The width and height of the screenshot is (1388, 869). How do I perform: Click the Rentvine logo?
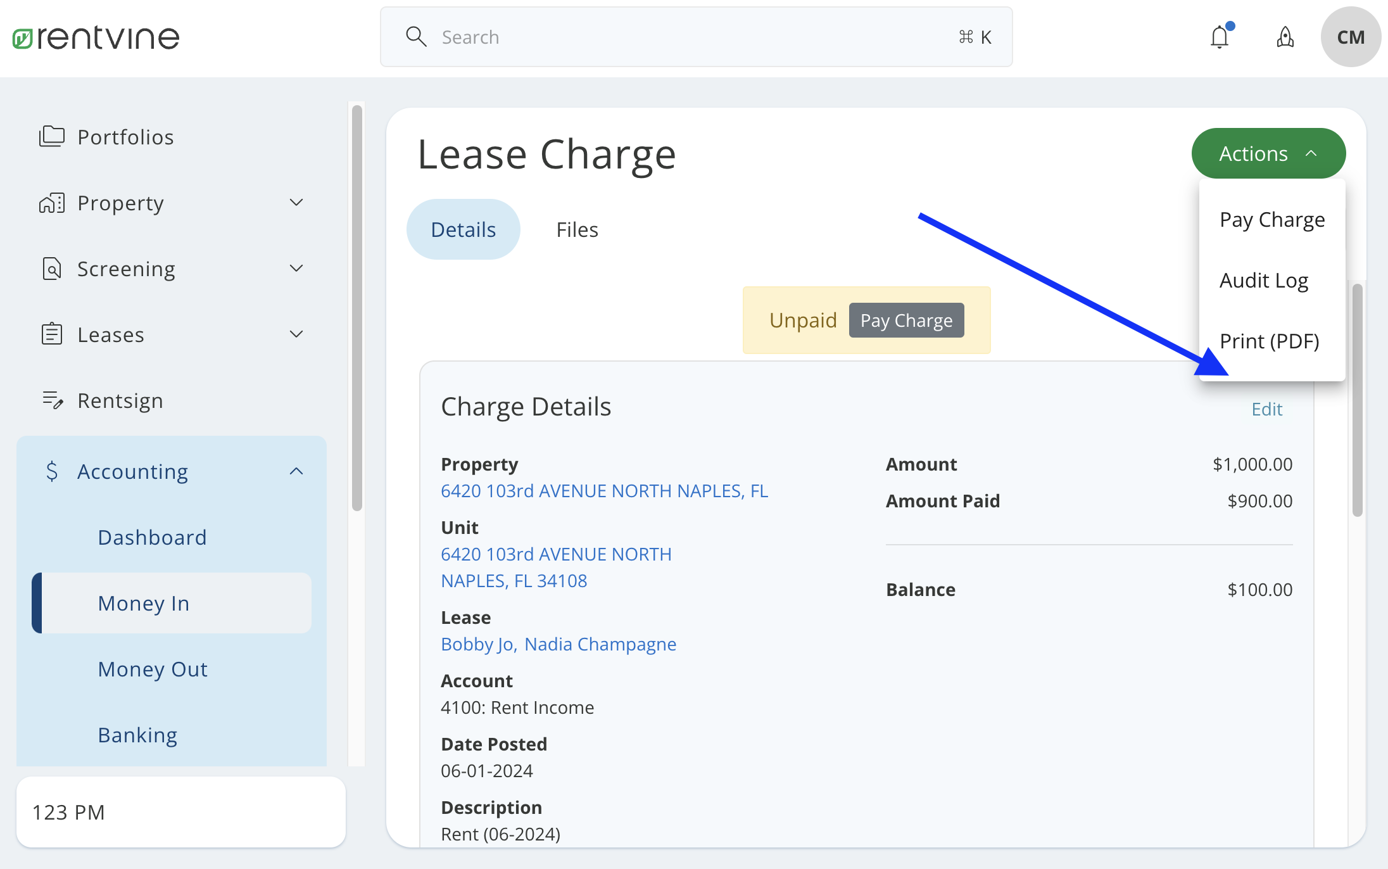(95, 37)
